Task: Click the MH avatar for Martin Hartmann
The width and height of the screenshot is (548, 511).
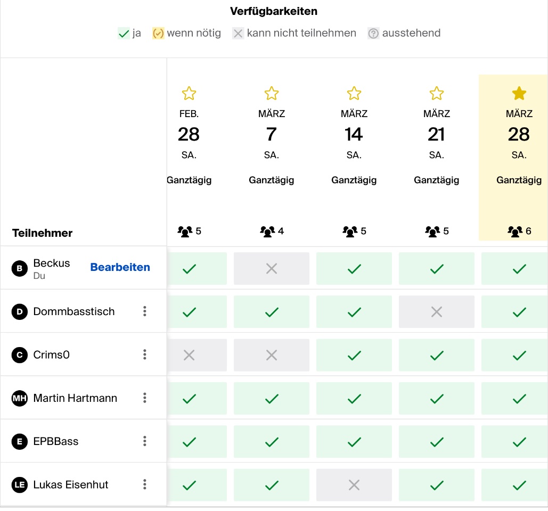Action: (20, 398)
